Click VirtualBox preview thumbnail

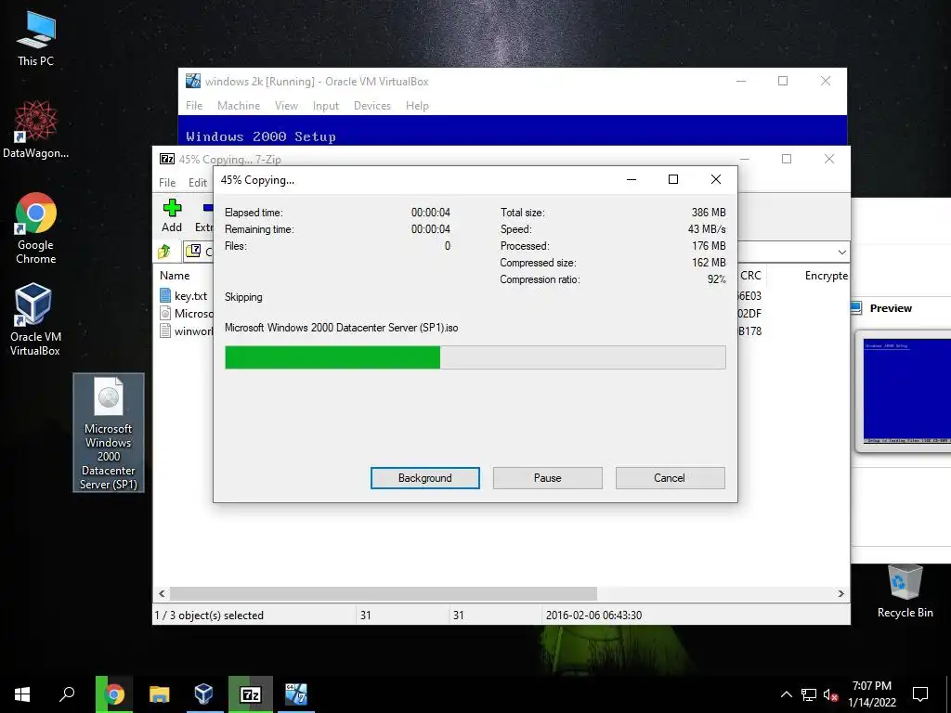[x=907, y=392]
